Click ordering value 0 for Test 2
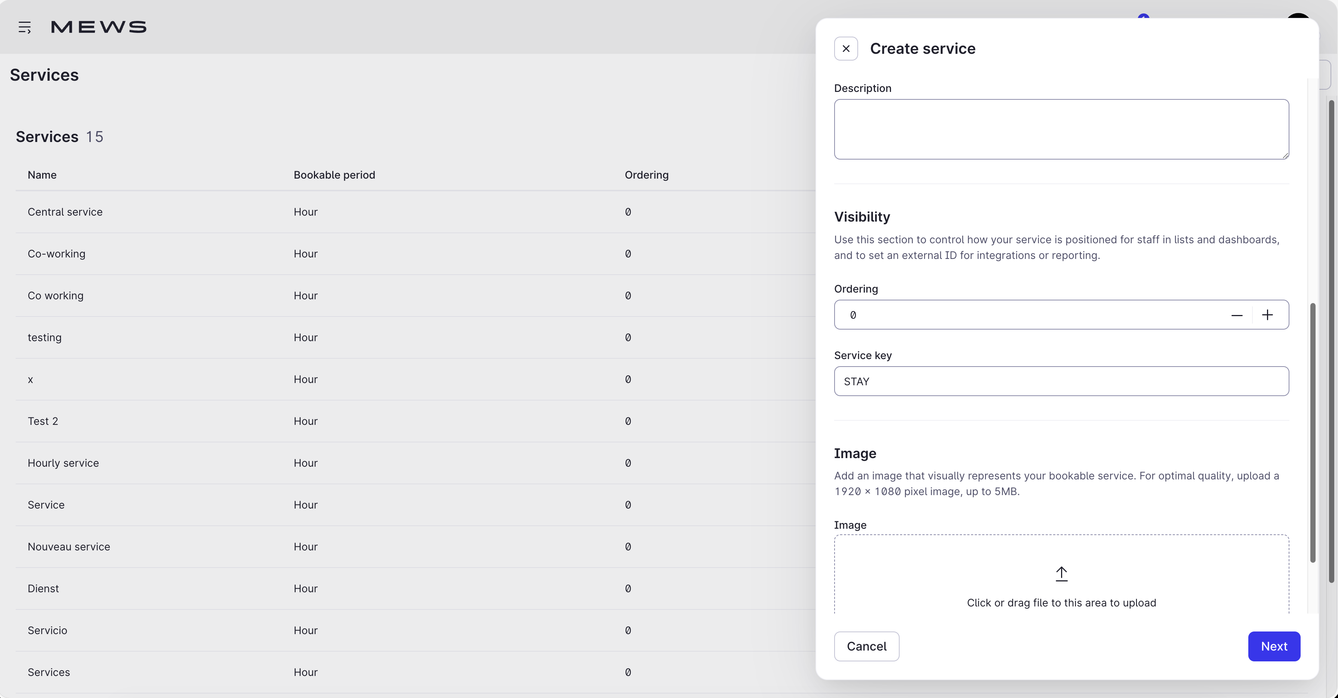 click(628, 421)
